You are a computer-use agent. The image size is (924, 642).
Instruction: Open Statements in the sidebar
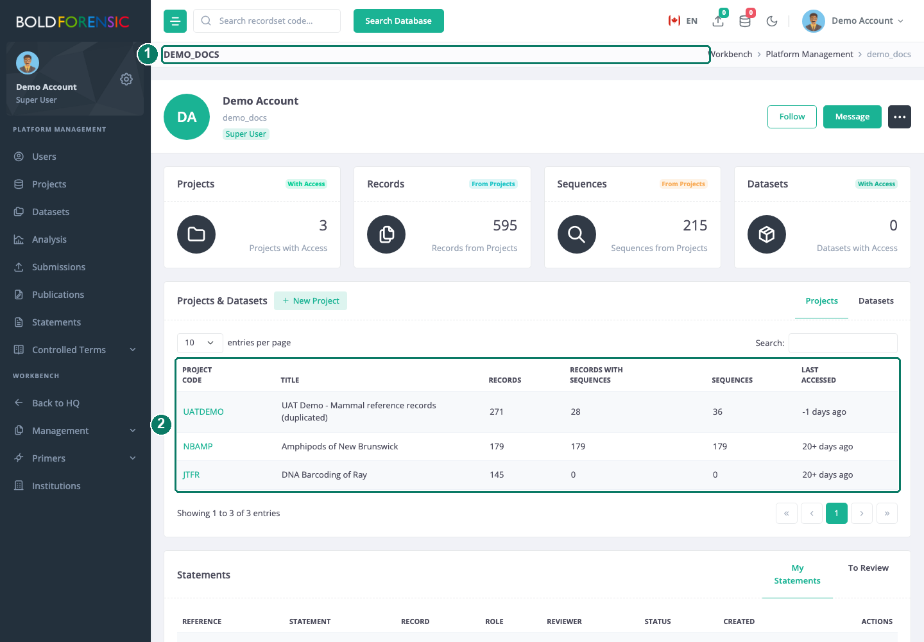coord(75,322)
